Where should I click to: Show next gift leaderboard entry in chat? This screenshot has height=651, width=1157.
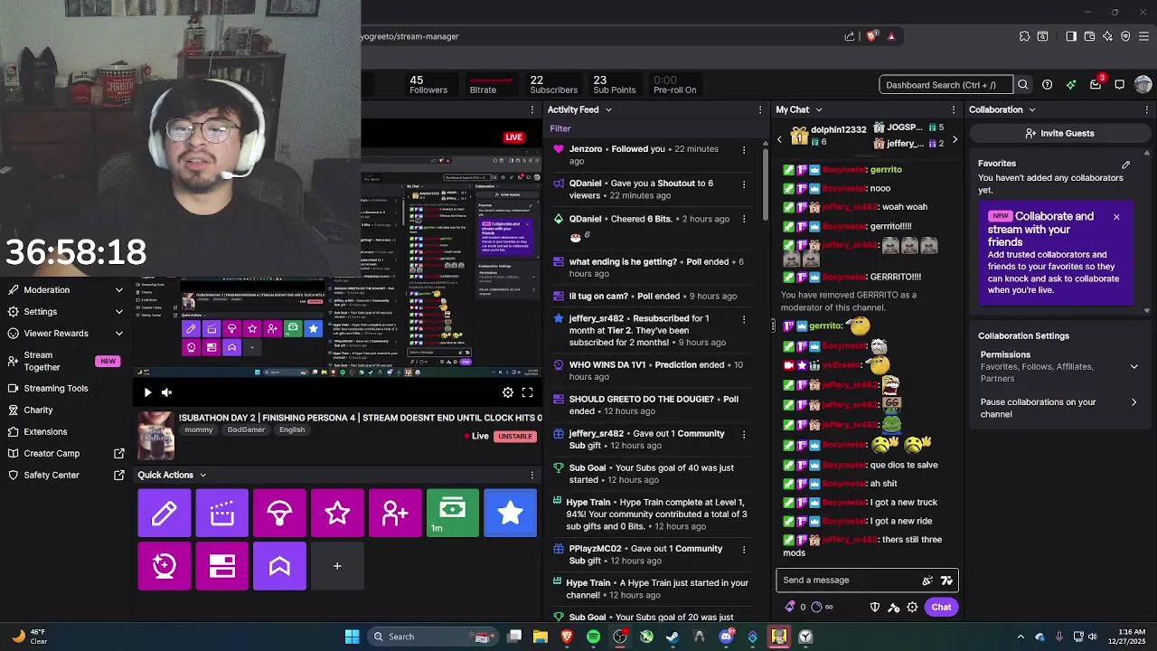(x=955, y=139)
